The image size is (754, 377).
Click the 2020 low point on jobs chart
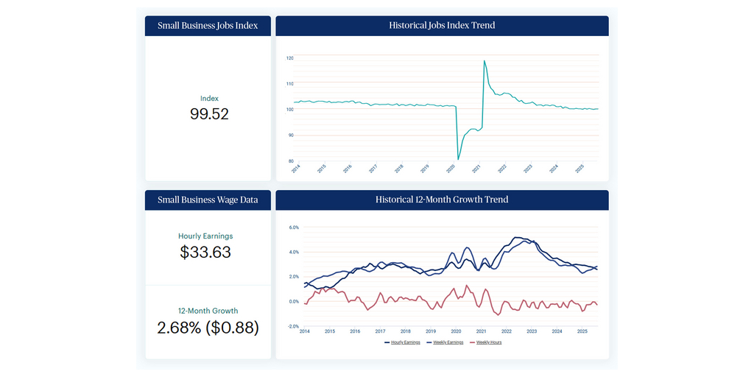click(x=458, y=159)
